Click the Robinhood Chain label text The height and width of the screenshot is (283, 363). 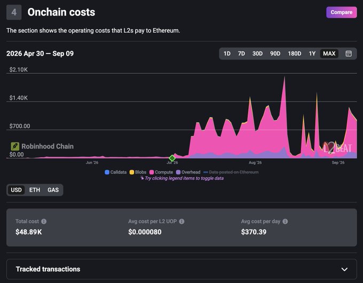point(48,147)
